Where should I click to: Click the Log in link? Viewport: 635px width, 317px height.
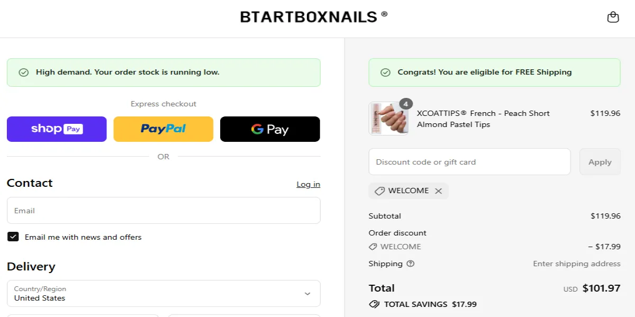(x=309, y=184)
